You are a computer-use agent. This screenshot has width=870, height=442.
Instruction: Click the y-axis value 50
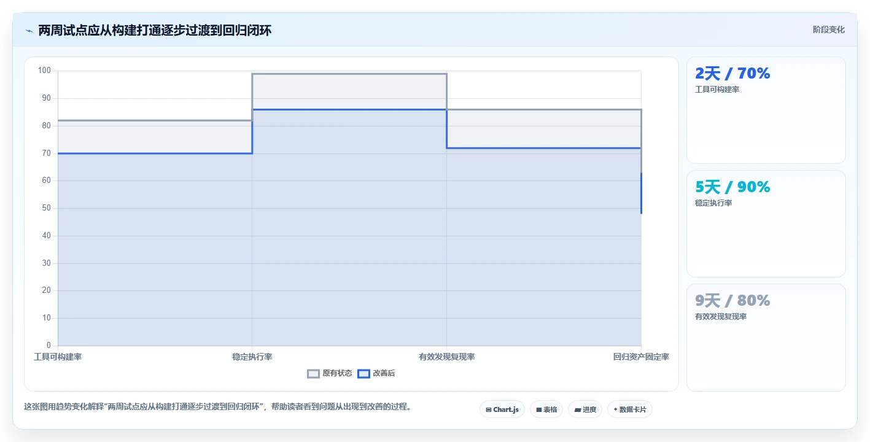[47, 208]
